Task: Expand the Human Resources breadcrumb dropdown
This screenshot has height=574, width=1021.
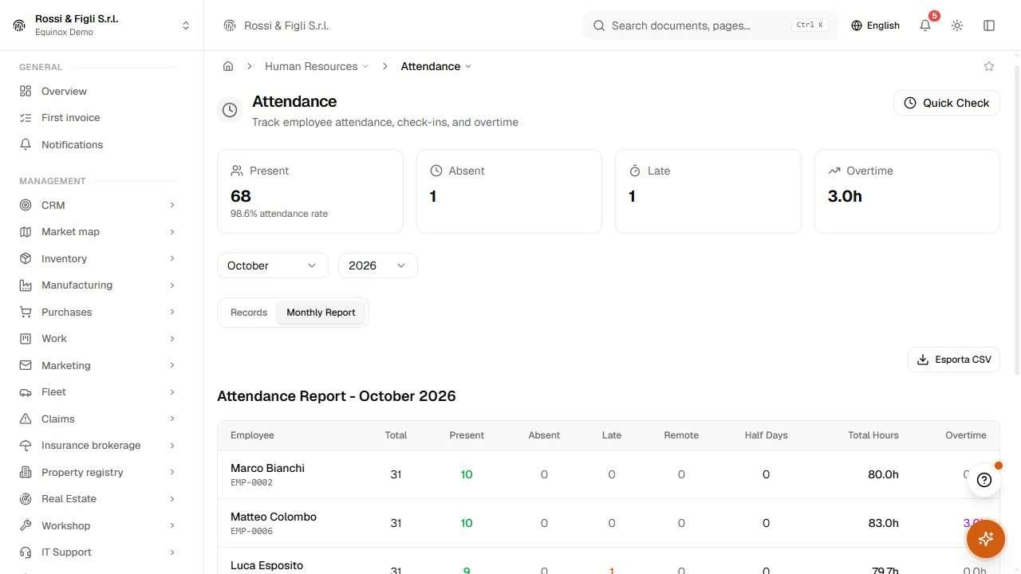Action: tap(317, 66)
